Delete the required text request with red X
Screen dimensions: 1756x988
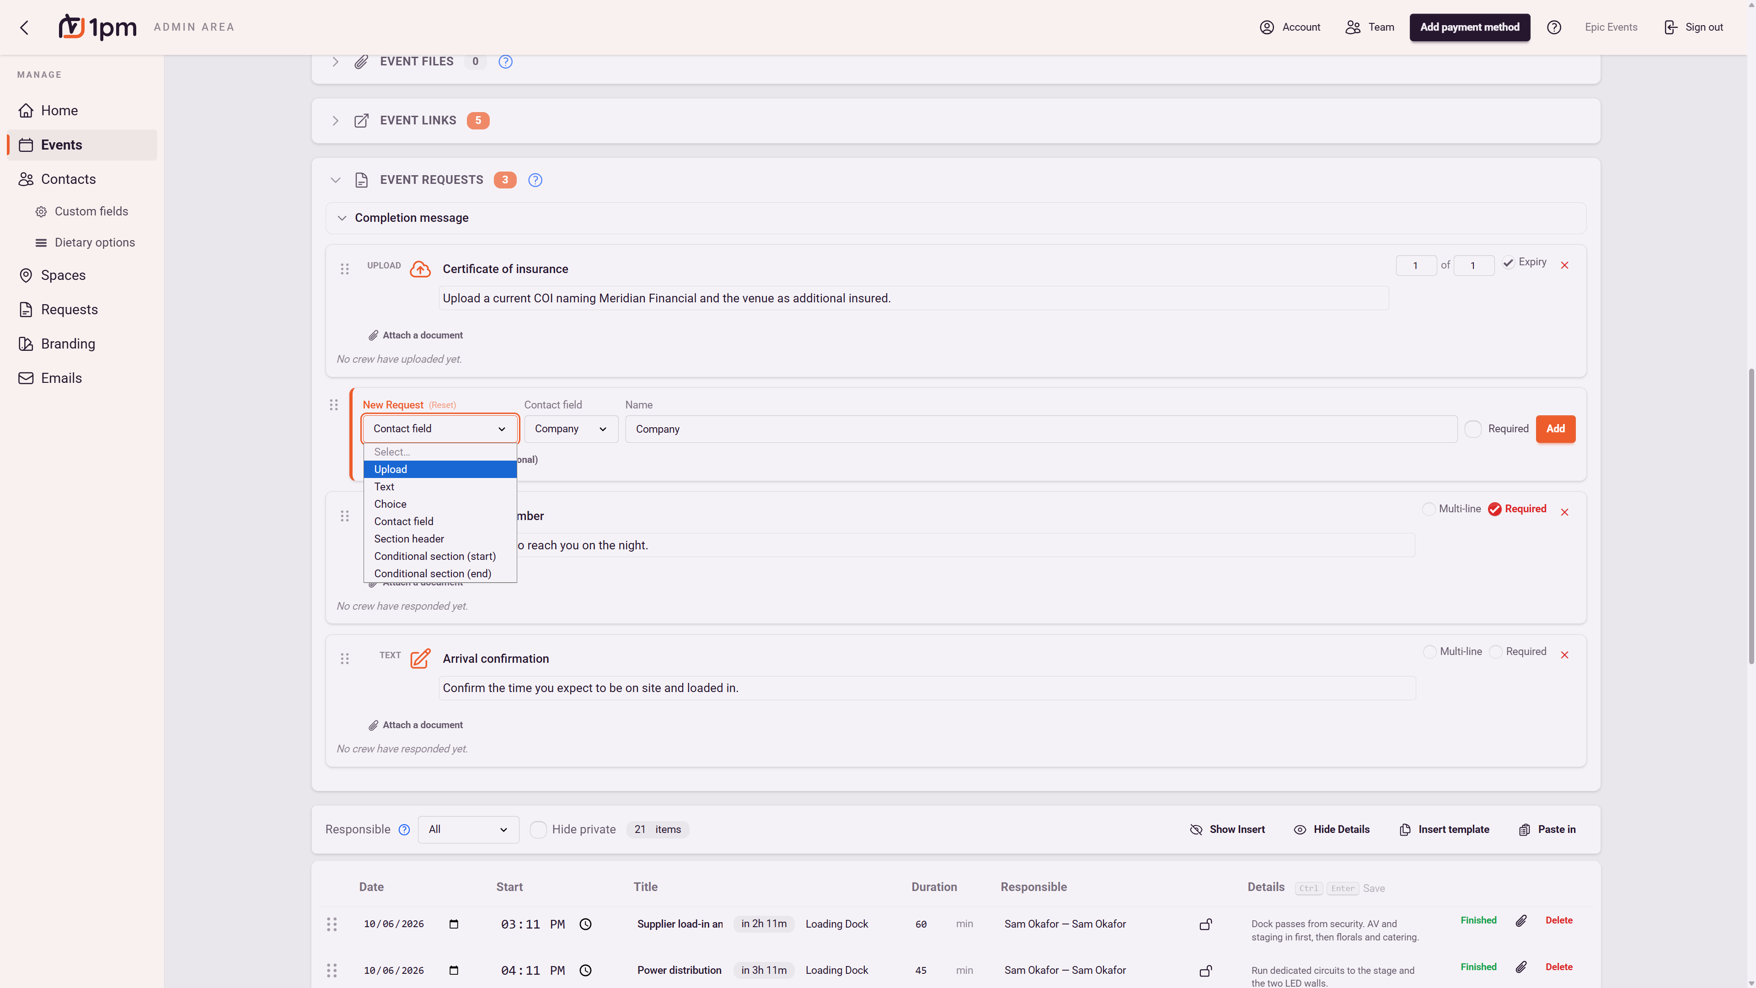coord(1564,512)
